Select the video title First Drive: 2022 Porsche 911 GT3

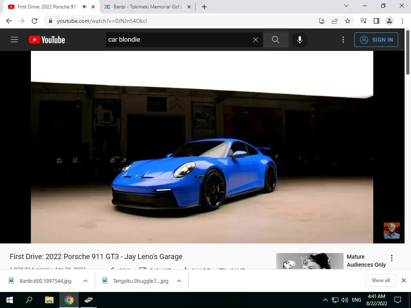(96, 256)
